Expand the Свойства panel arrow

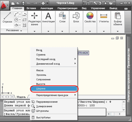coord(90,31)
